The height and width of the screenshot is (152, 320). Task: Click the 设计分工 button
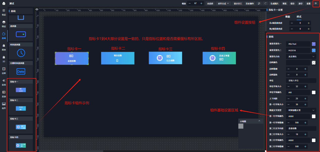pyautogui.click(x=238, y=4)
